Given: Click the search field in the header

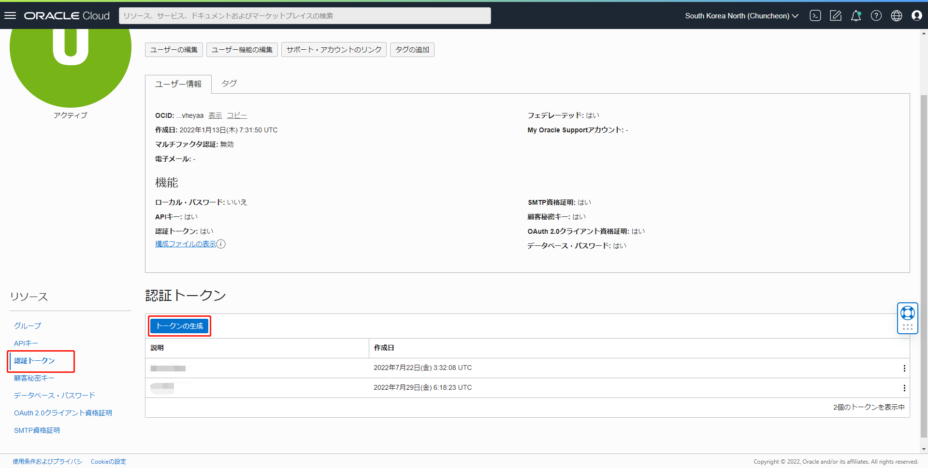Looking at the screenshot, I should coord(304,15).
